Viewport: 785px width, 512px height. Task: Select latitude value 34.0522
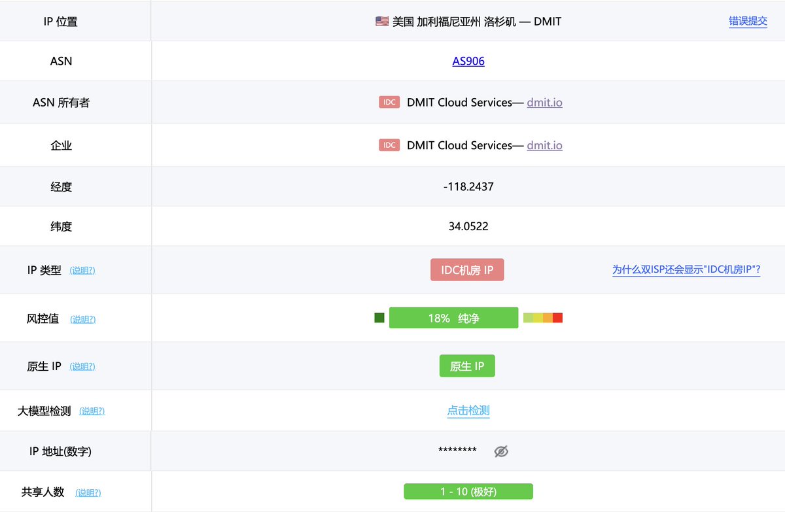tap(468, 226)
